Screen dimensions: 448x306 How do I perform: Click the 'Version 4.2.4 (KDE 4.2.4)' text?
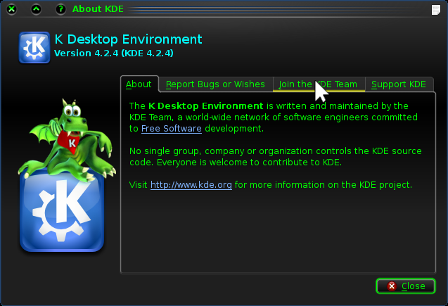pos(114,53)
